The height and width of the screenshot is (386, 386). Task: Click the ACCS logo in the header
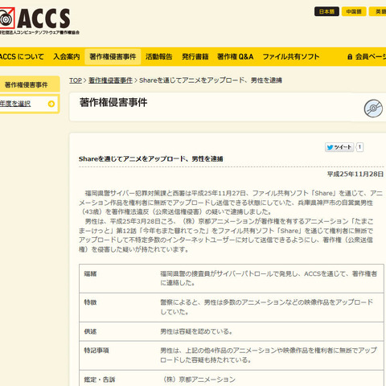[39, 21]
